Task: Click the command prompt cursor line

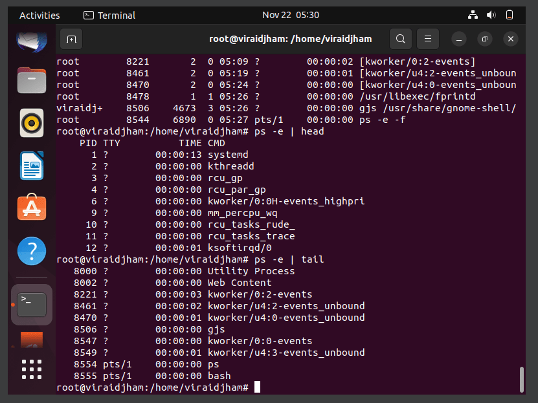Action: 159,387
